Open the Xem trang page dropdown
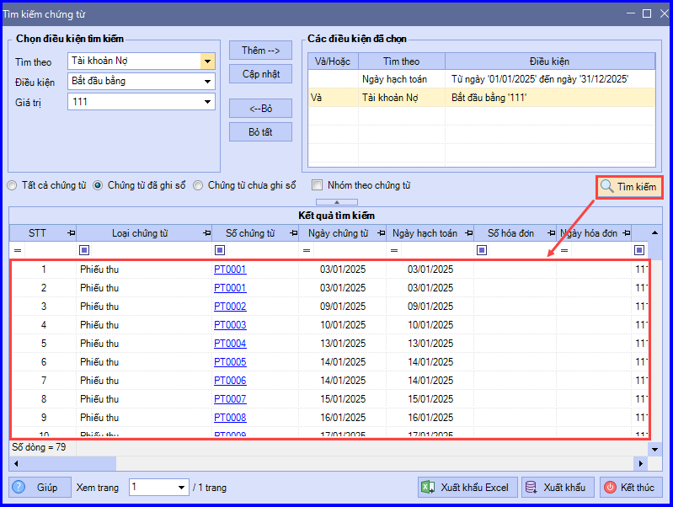 click(x=182, y=488)
